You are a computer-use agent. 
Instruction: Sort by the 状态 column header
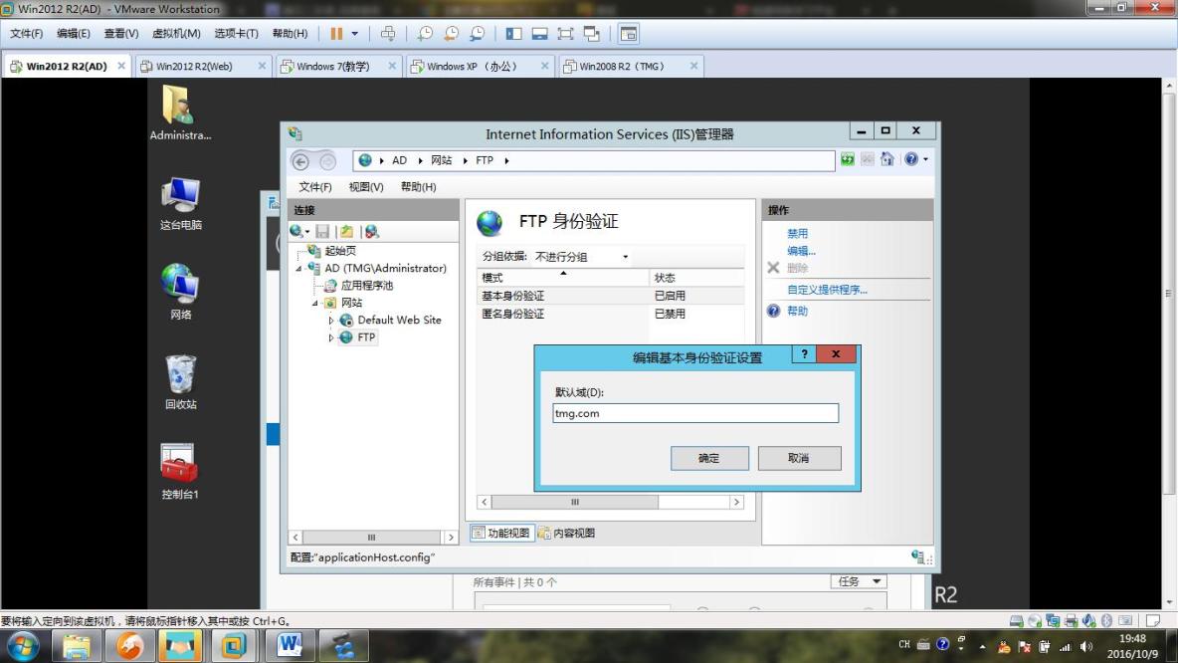pyautogui.click(x=696, y=278)
